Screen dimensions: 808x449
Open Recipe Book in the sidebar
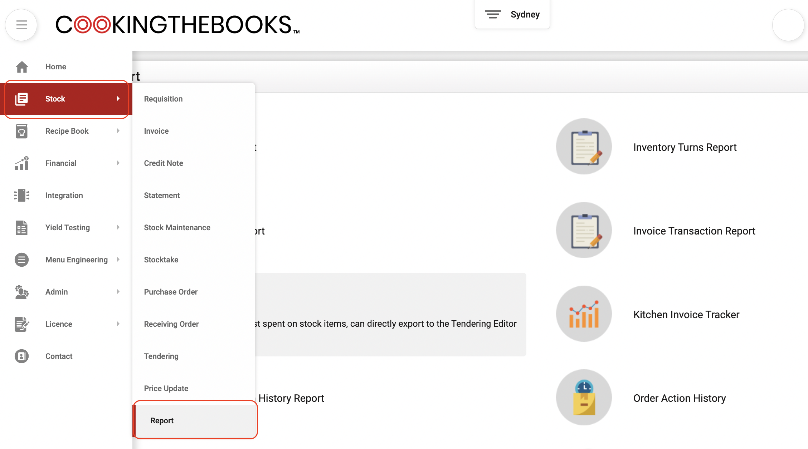tap(66, 131)
